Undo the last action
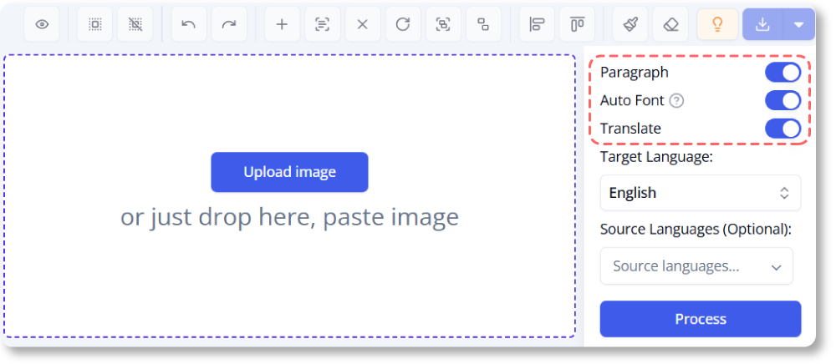 click(189, 24)
